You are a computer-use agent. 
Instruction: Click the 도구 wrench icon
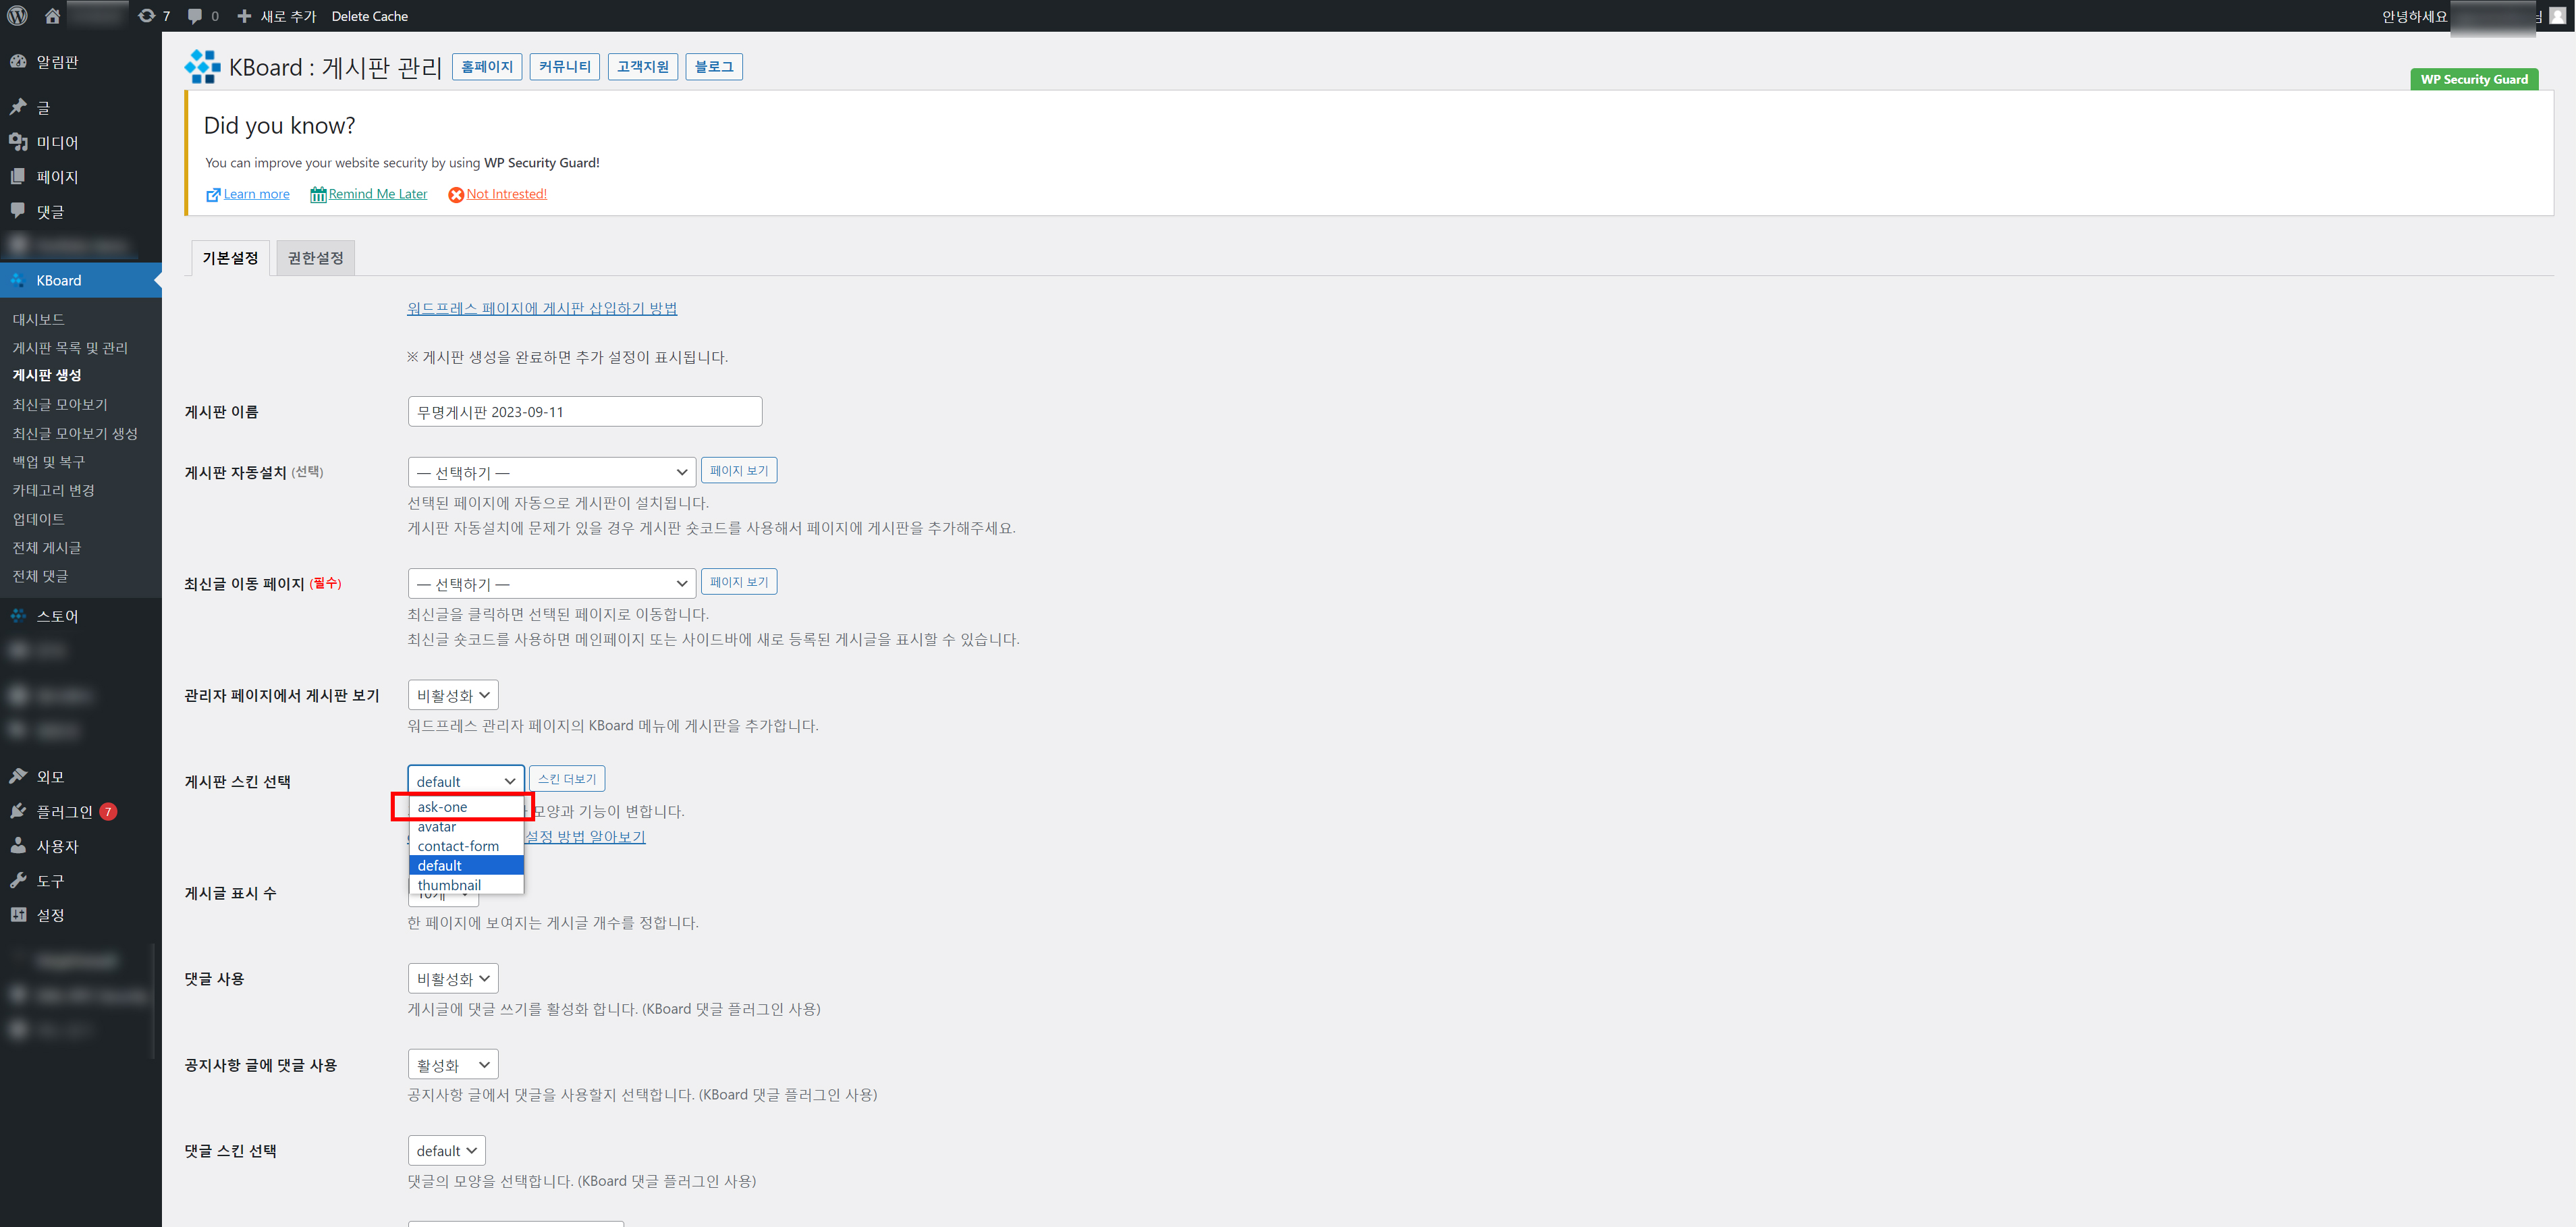click(18, 880)
